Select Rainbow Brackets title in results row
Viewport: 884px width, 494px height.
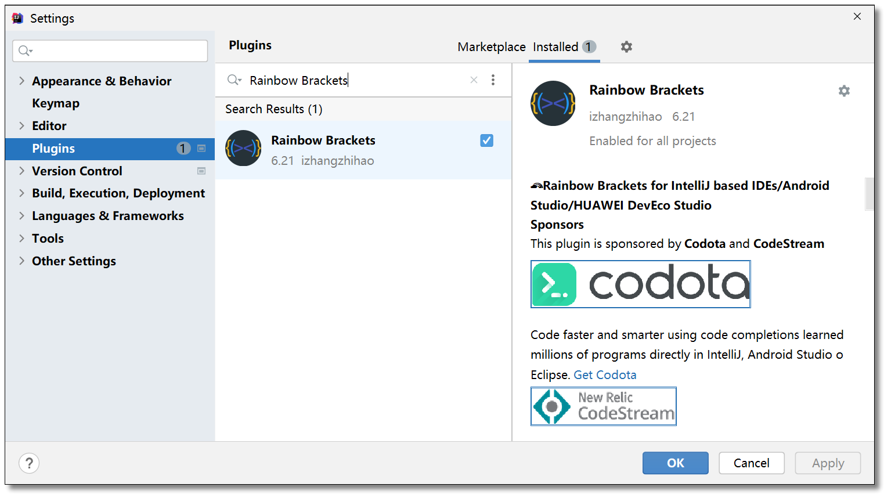click(323, 140)
